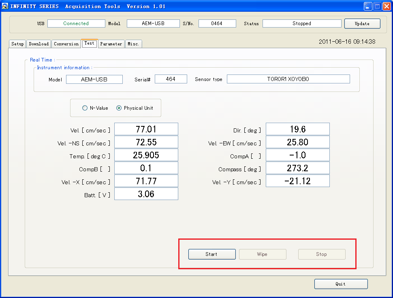This screenshot has width=393, height=298.
Task: Open the Setup tab
Action: [x=17, y=44]
